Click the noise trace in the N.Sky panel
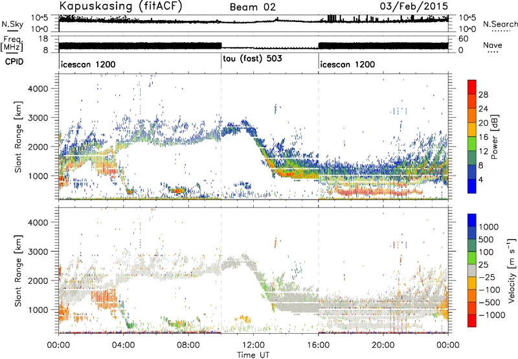This screenshot has height=359, width=518. tap(253, 21)
